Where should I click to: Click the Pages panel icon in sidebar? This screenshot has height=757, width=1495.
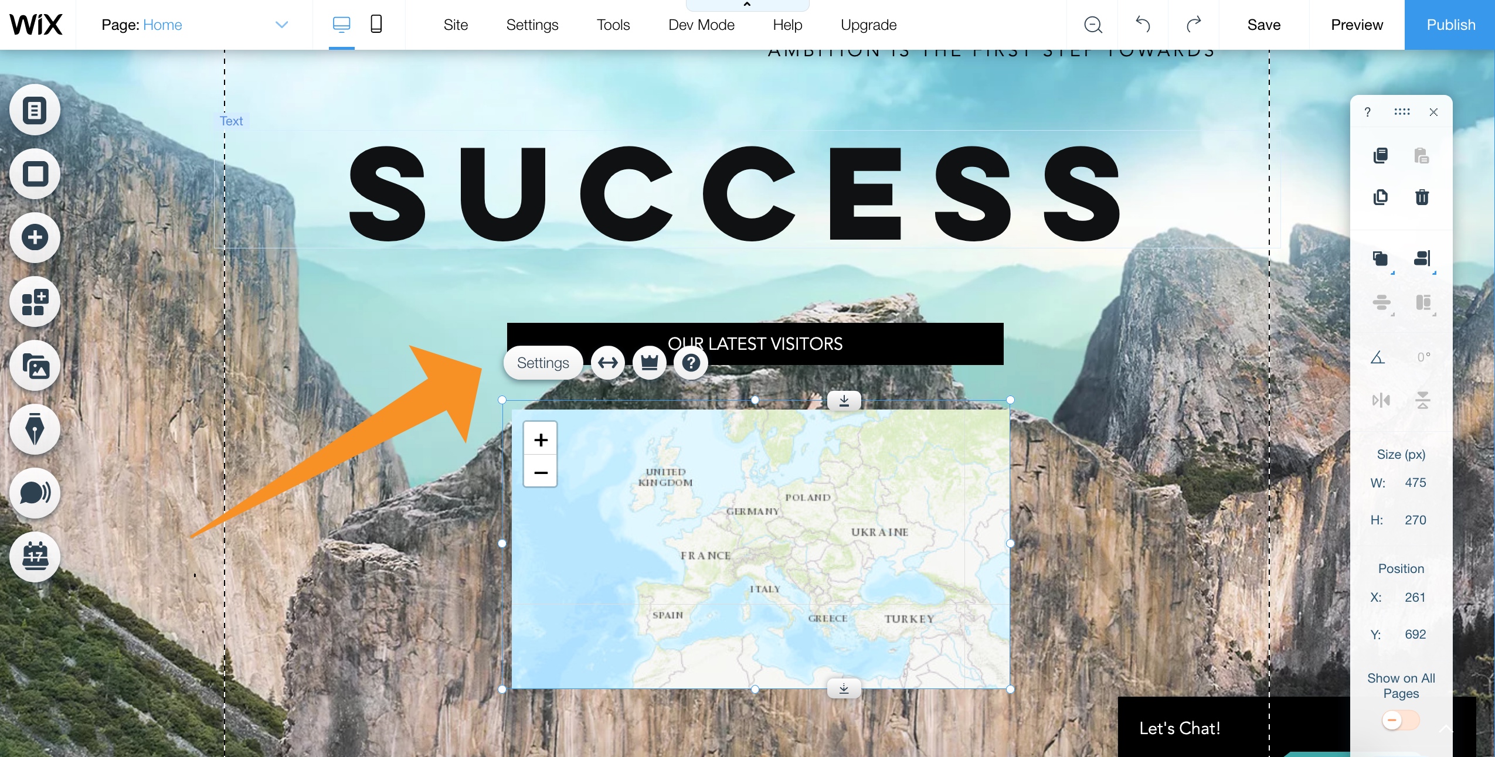35,108
